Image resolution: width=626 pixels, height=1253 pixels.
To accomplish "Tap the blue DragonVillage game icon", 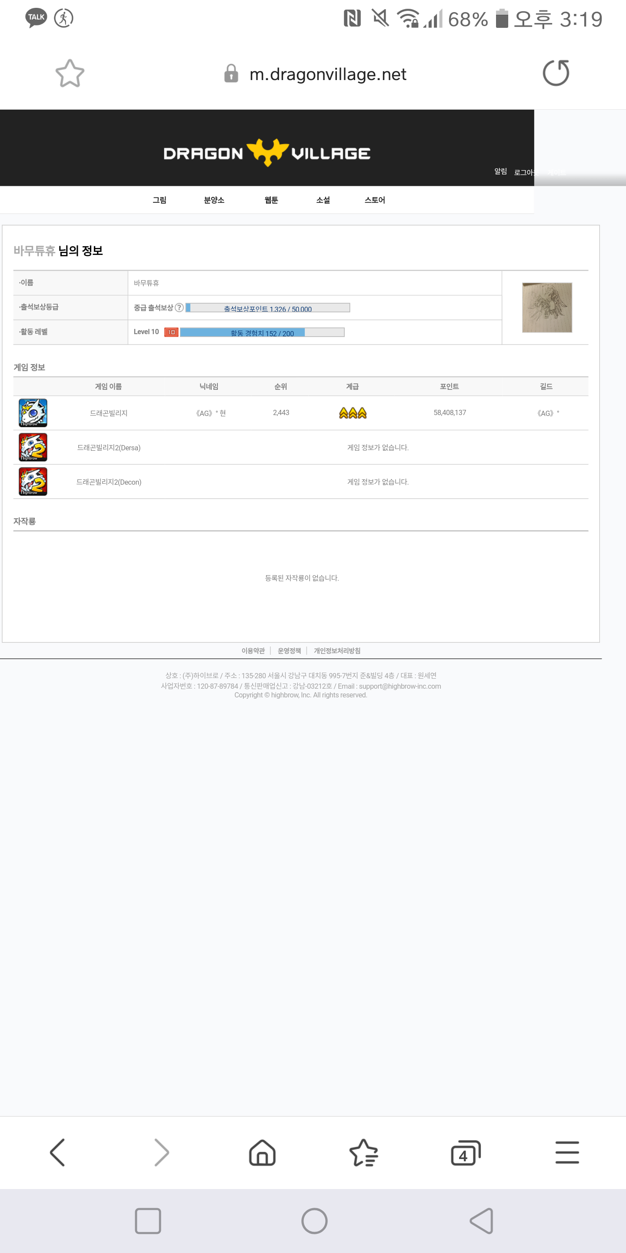I will click(x=33, y=412).
